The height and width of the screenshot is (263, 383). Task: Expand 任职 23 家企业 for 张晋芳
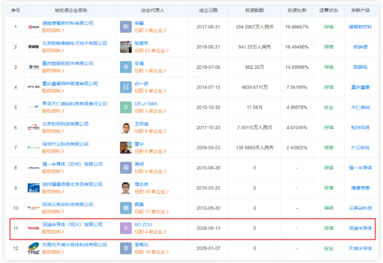152,50
